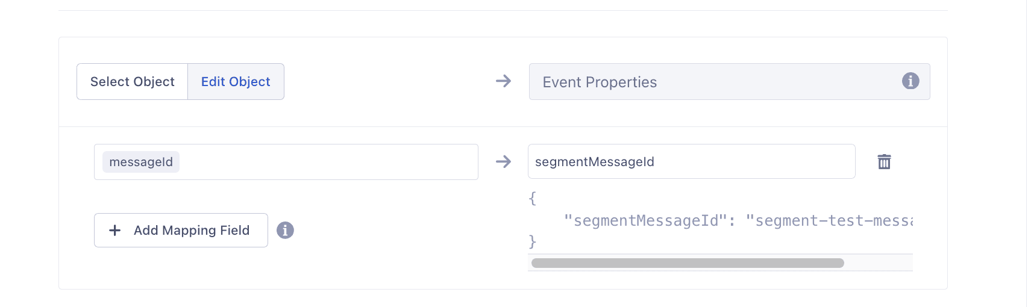The width and height of the screenshot is (1028, 307).
Task: Click the closing brace of JSON preview
Action: [x=532, y=241]
